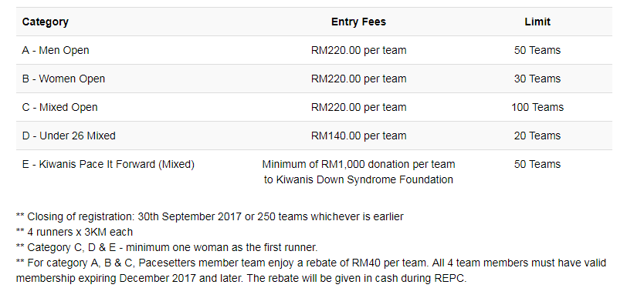
Task: Click the RM140.00 per team fee
Action: click(358, 136)
